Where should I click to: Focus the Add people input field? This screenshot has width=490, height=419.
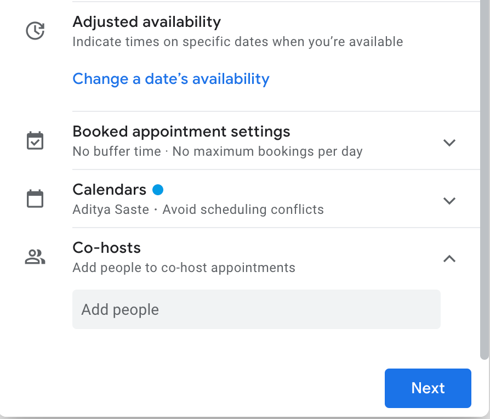point(257,309)
